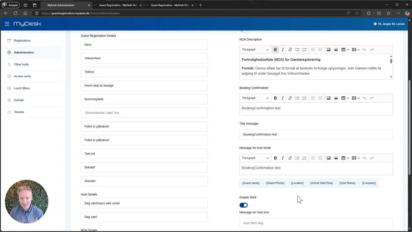Screen dimensions: 412x232
Task: Add numbered list in Booking Confirmation editor
Action: point(304,98)
